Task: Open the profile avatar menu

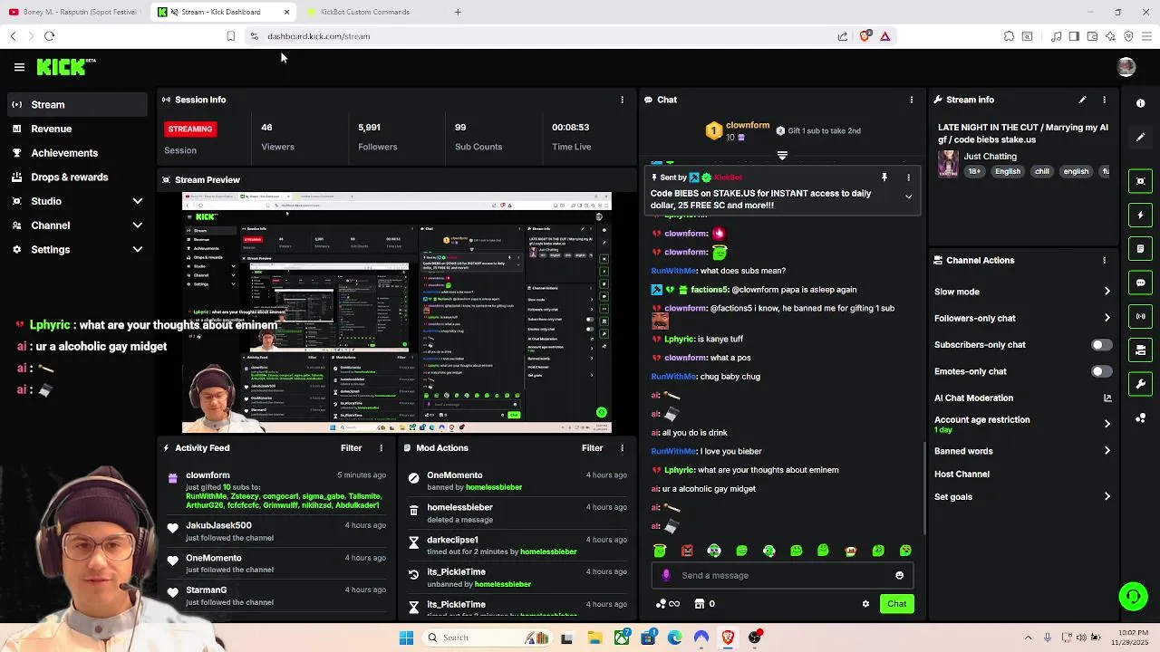Action: click(x=1126, y=67)
